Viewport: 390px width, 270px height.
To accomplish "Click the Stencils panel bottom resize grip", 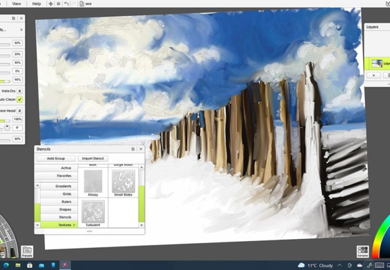I will (x=89, y=231).
